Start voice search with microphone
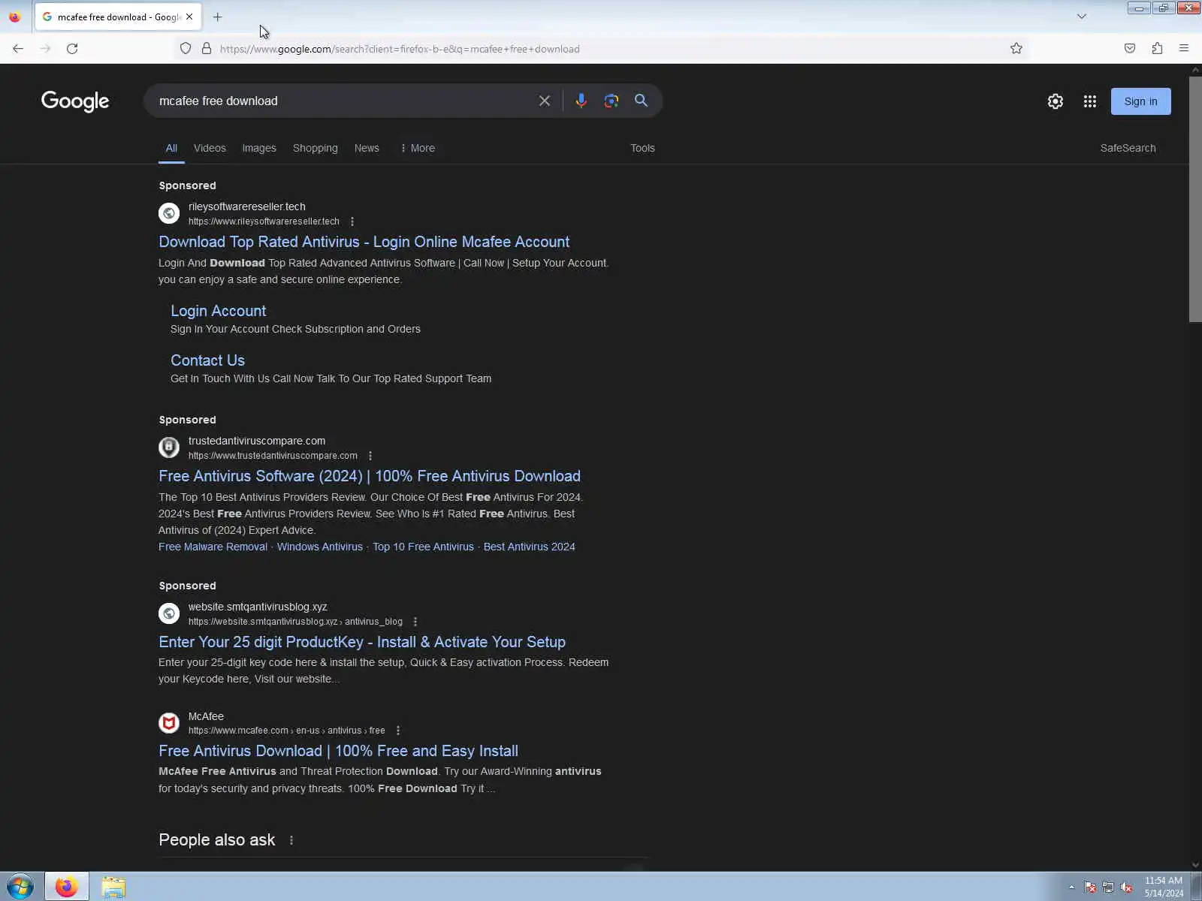 coord(581,101)
